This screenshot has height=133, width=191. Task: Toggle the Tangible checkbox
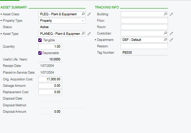pos(40,40)
